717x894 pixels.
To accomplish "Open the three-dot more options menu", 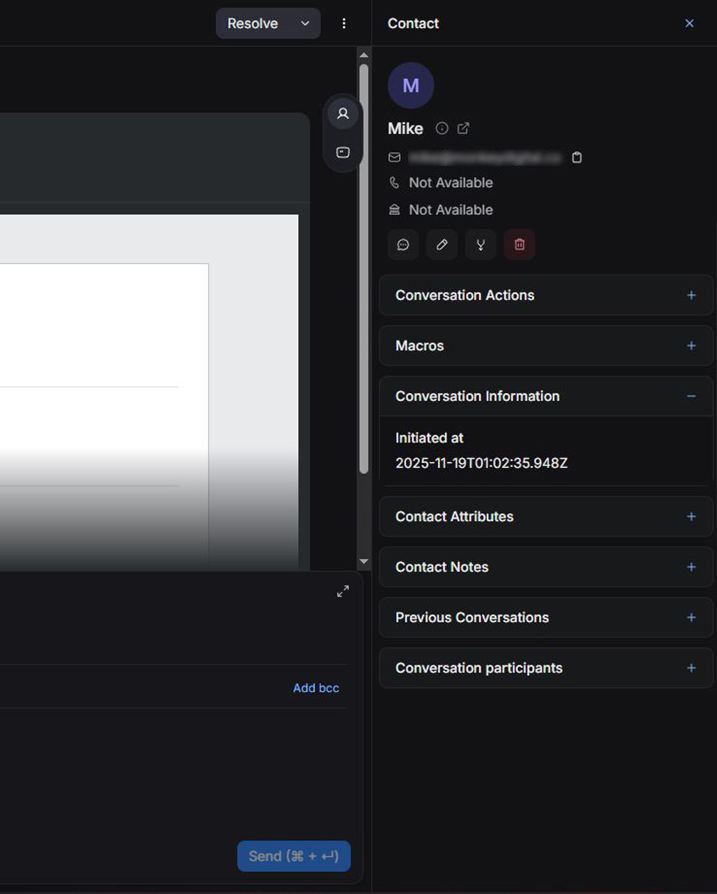I will coord(344,24).
